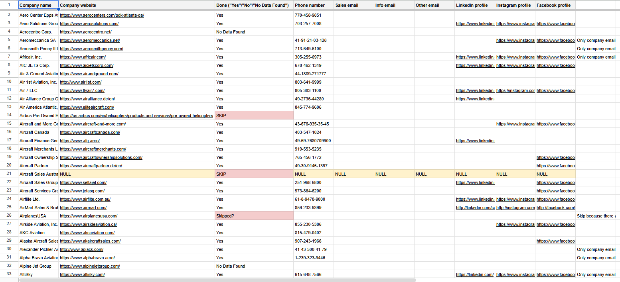Open the Airbus pre-owned helicopters link
The height and width of the screenshot is (282, 620).
(136, 116)
